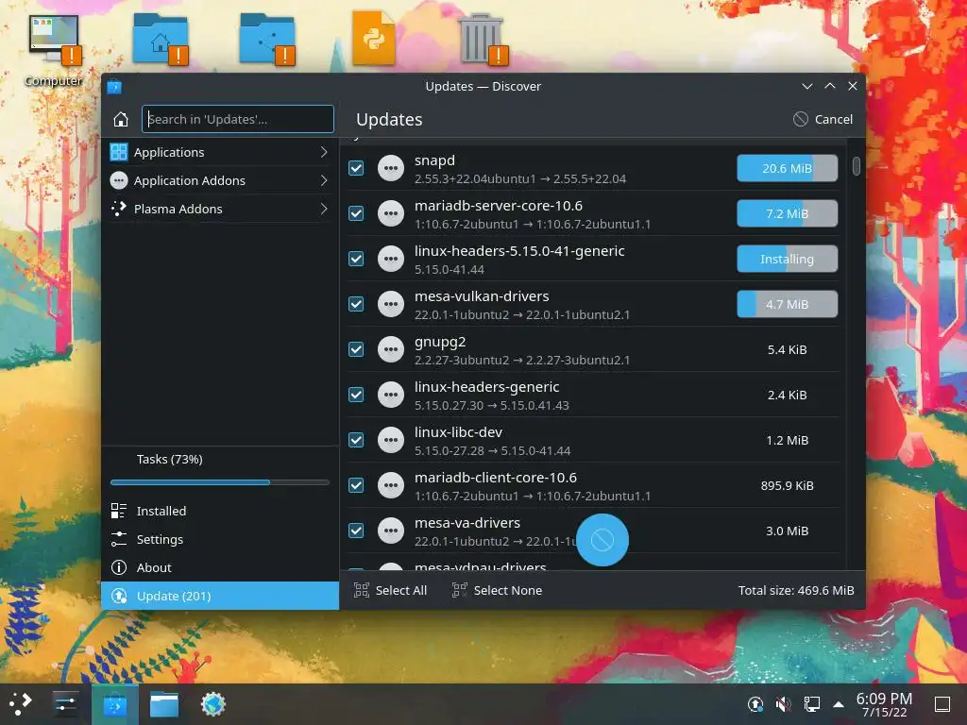Open the Applications category
The width and height of the screenshot is (967, 725).
[x=220, y=152]
